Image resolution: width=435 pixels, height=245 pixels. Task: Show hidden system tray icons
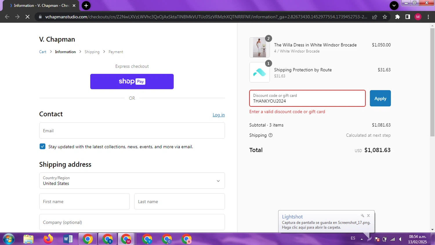pyautogui.click(x=362, y=239)
